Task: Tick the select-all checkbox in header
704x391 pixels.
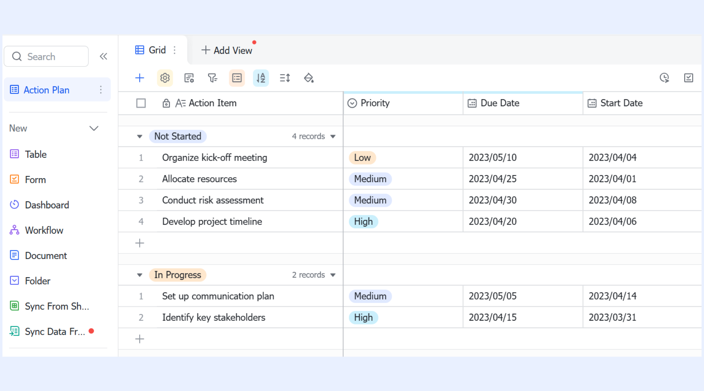Action: pyautogui.click(x=141, y=103)
